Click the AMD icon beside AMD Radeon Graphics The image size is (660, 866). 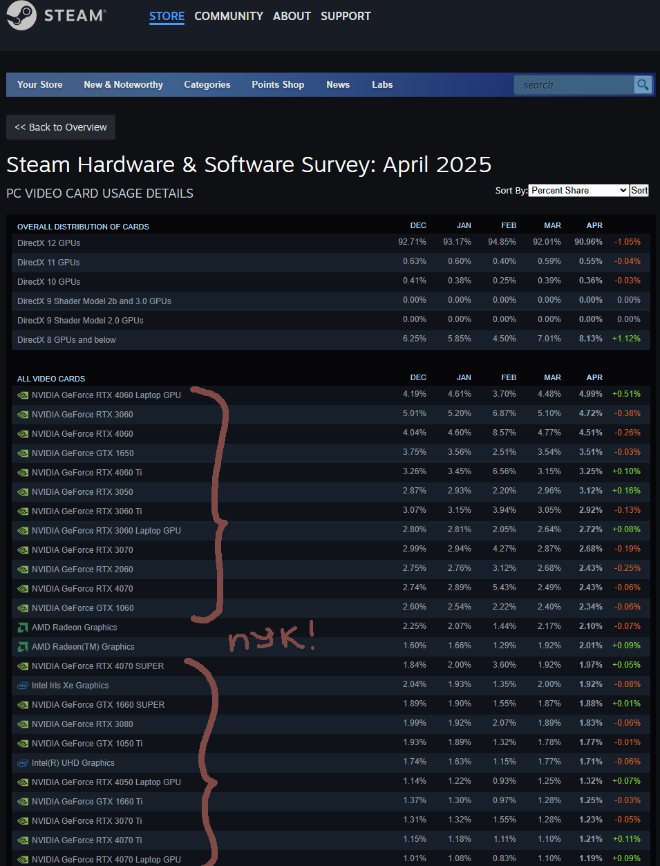[x=23, y=628]
